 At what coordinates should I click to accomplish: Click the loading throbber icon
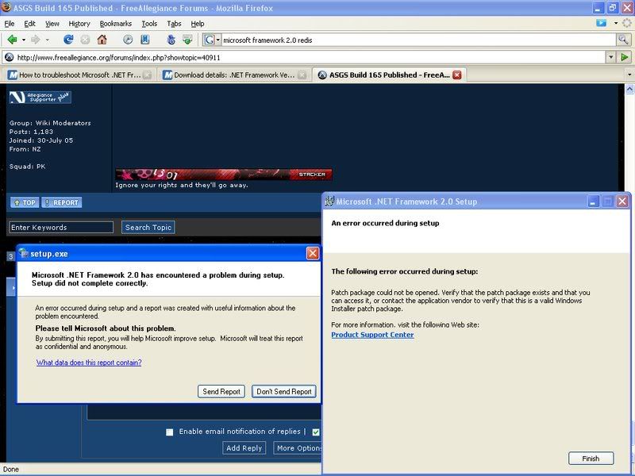click(x=627, y=23)
